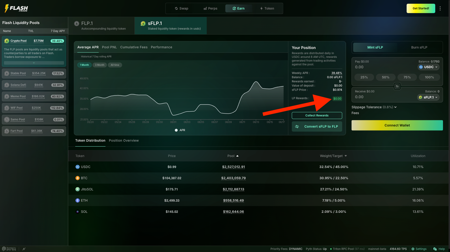Open the sFLP.1 receive token dropdown
This screenshot has height=252, width=450.
pos(428,97)
